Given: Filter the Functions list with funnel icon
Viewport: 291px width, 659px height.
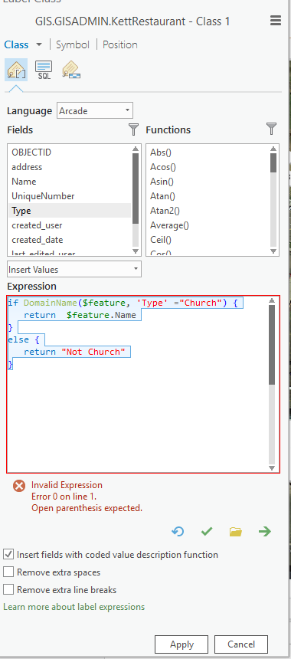Looking at the screenshot, I should [x=272, y=129].
